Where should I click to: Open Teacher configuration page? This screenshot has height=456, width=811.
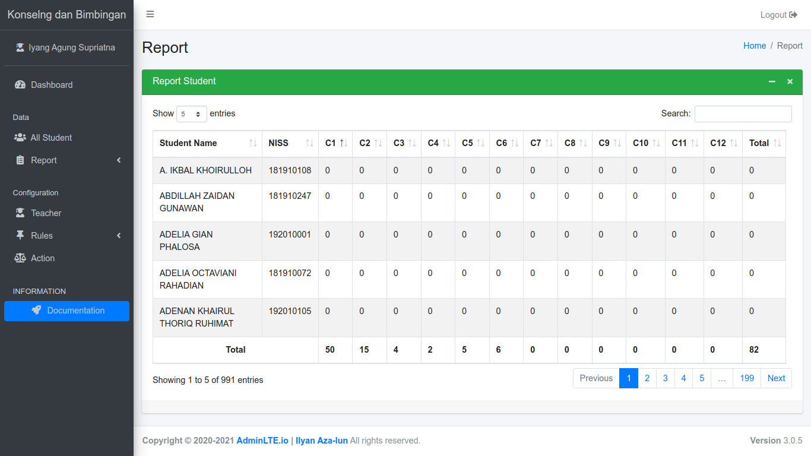[66, 213]
